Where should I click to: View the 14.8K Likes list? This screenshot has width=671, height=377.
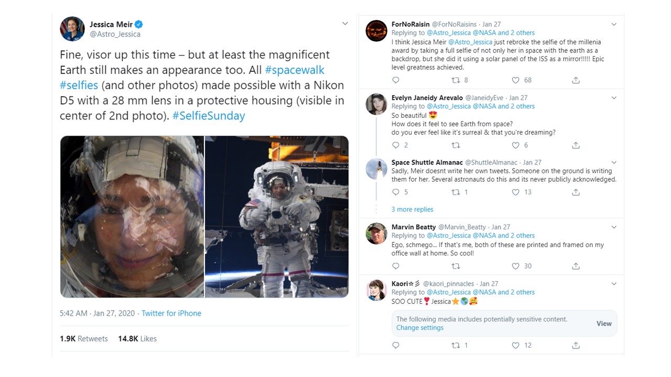click(x=137, y=339)
